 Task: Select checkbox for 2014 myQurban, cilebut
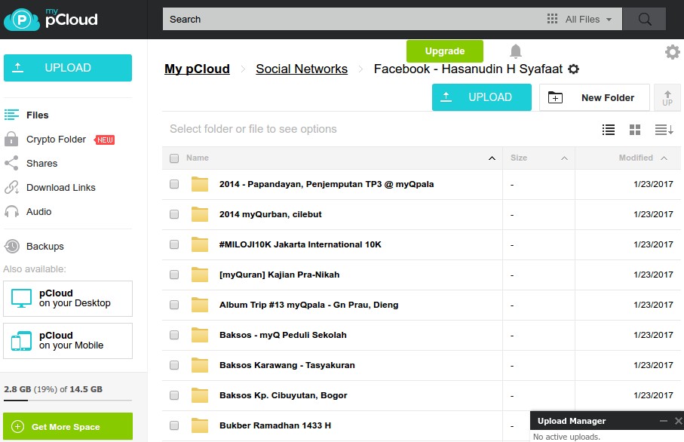pyautogui.click(x=174, y=214)
